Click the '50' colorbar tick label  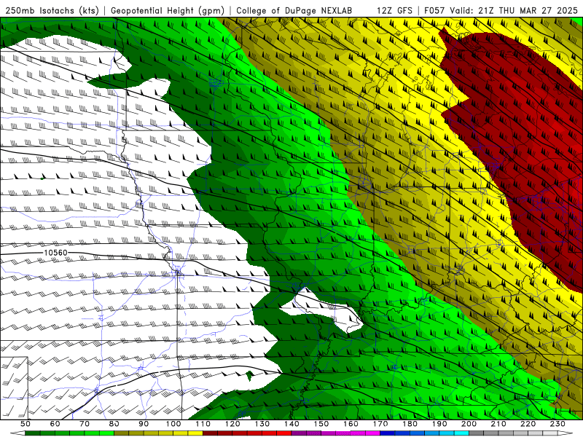pos(25,424)
